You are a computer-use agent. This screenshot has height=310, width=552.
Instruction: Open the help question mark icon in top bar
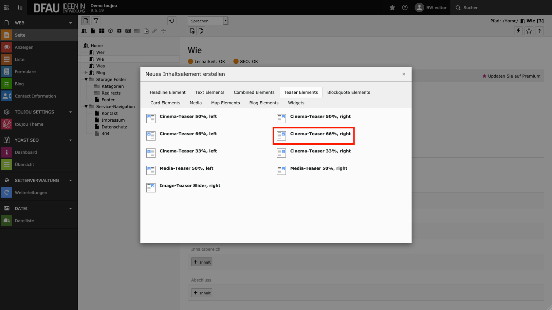[405, 7]
